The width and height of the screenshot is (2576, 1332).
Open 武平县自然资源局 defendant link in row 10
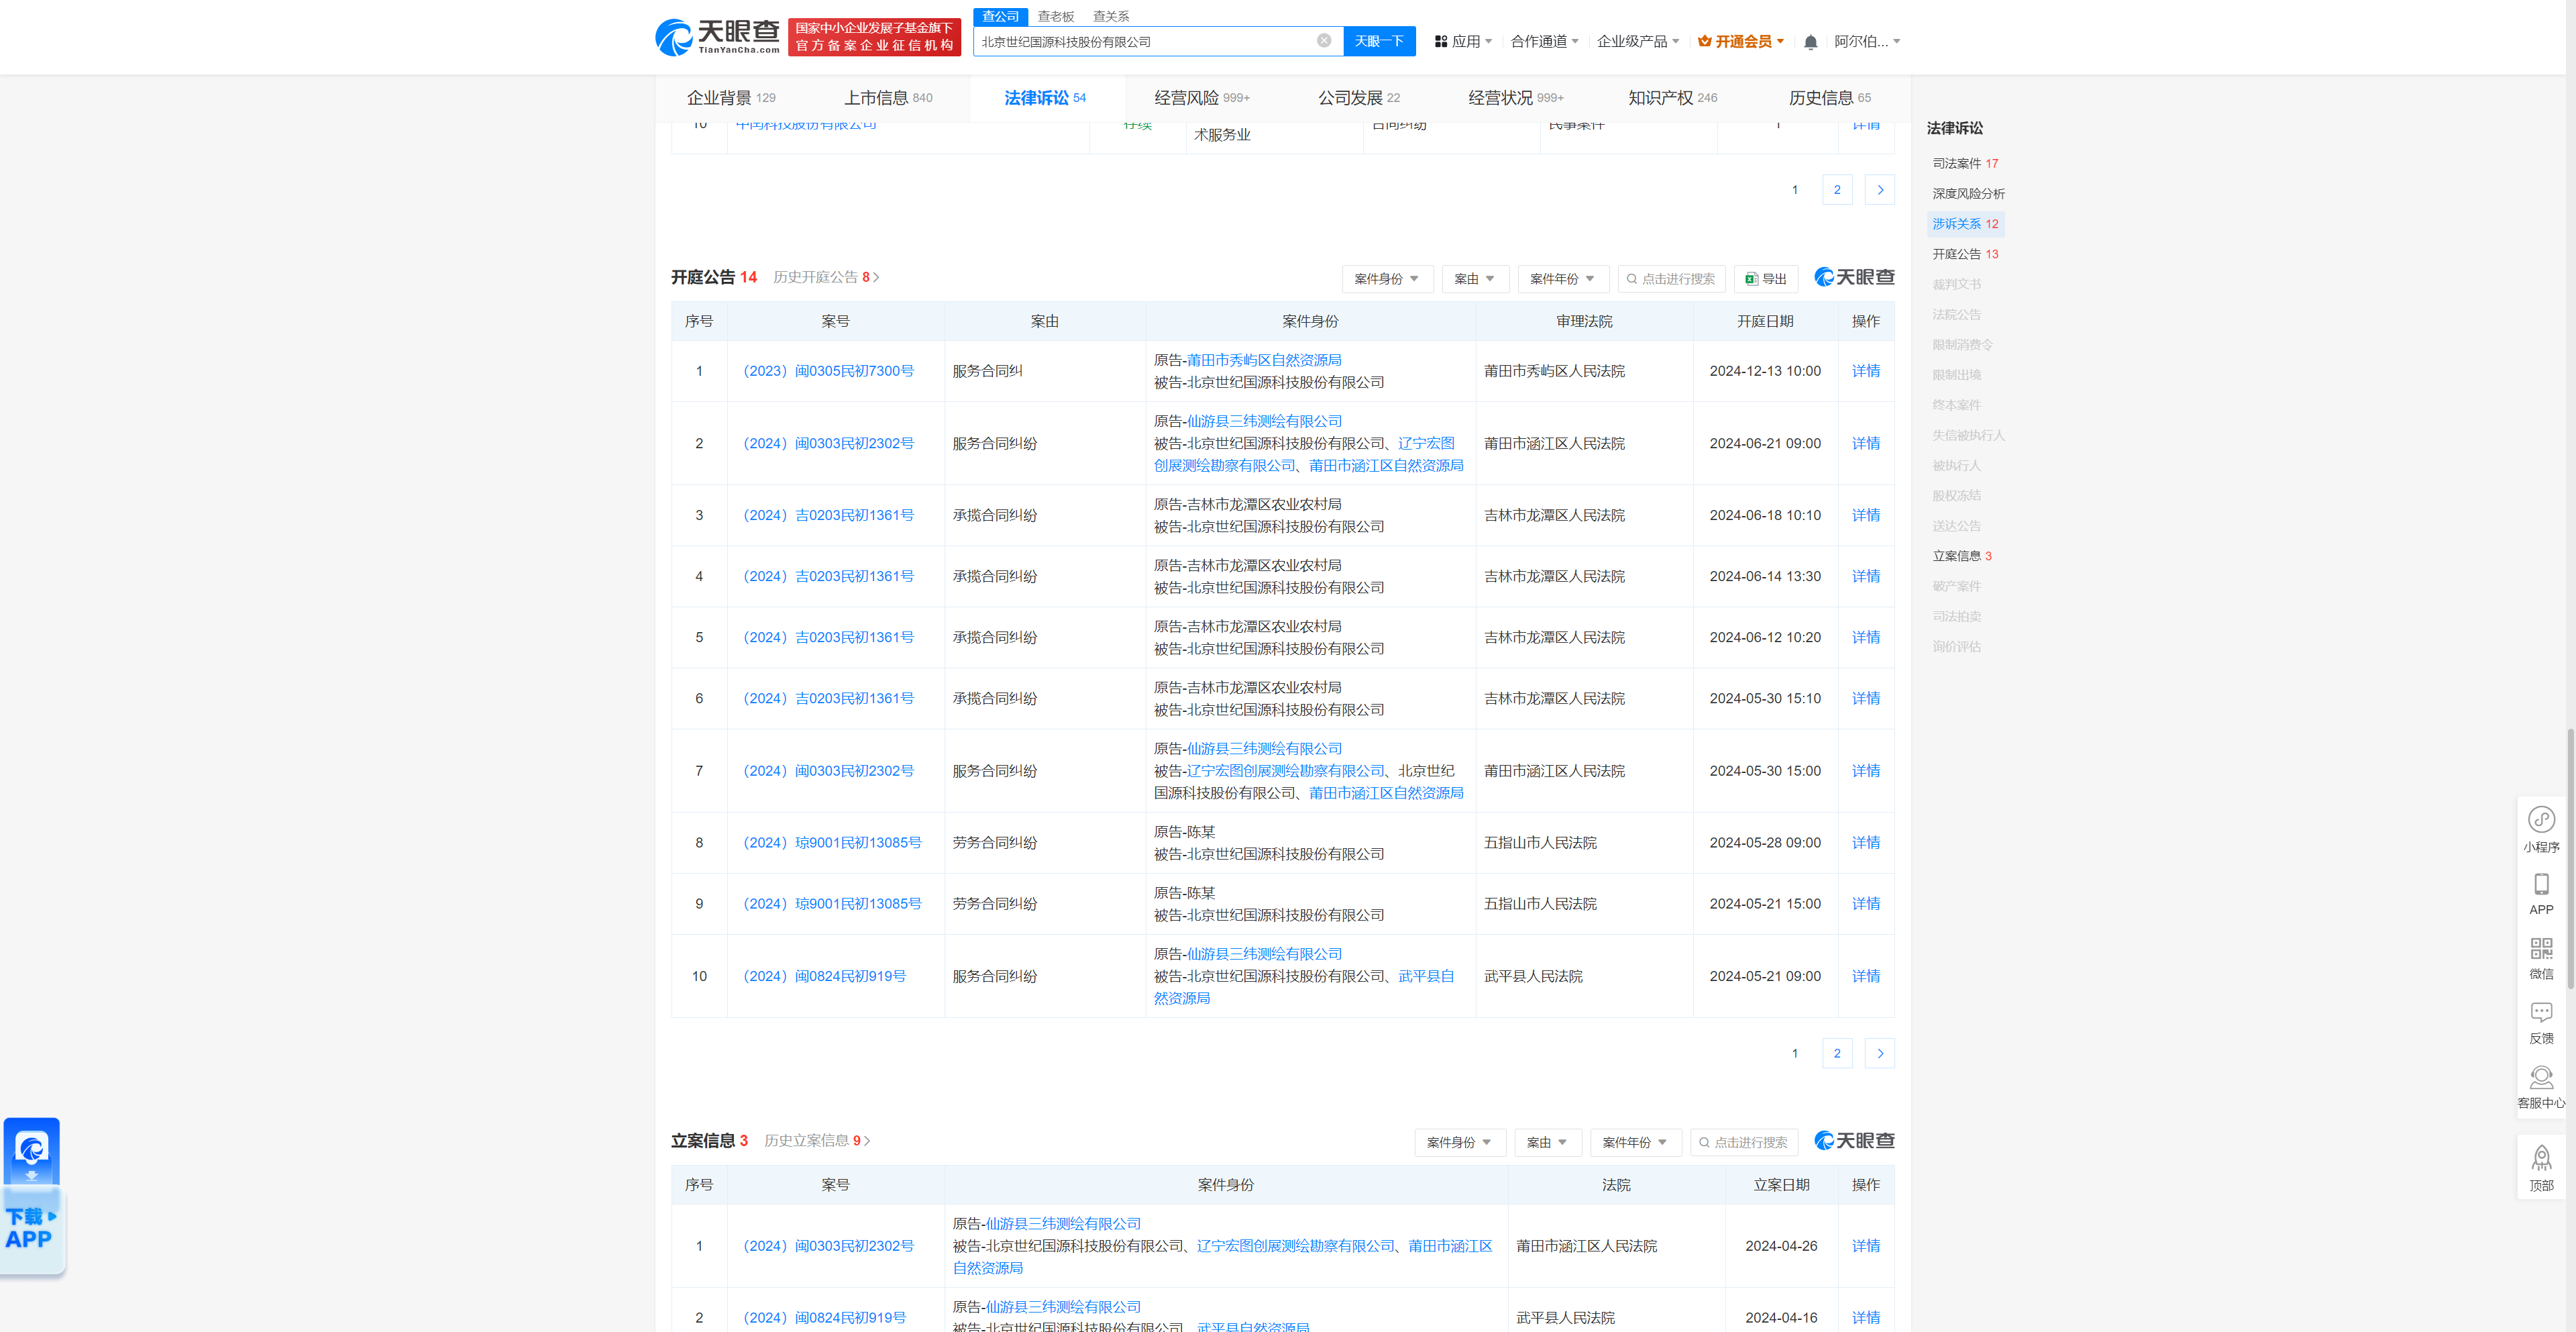click(1304, 987)
